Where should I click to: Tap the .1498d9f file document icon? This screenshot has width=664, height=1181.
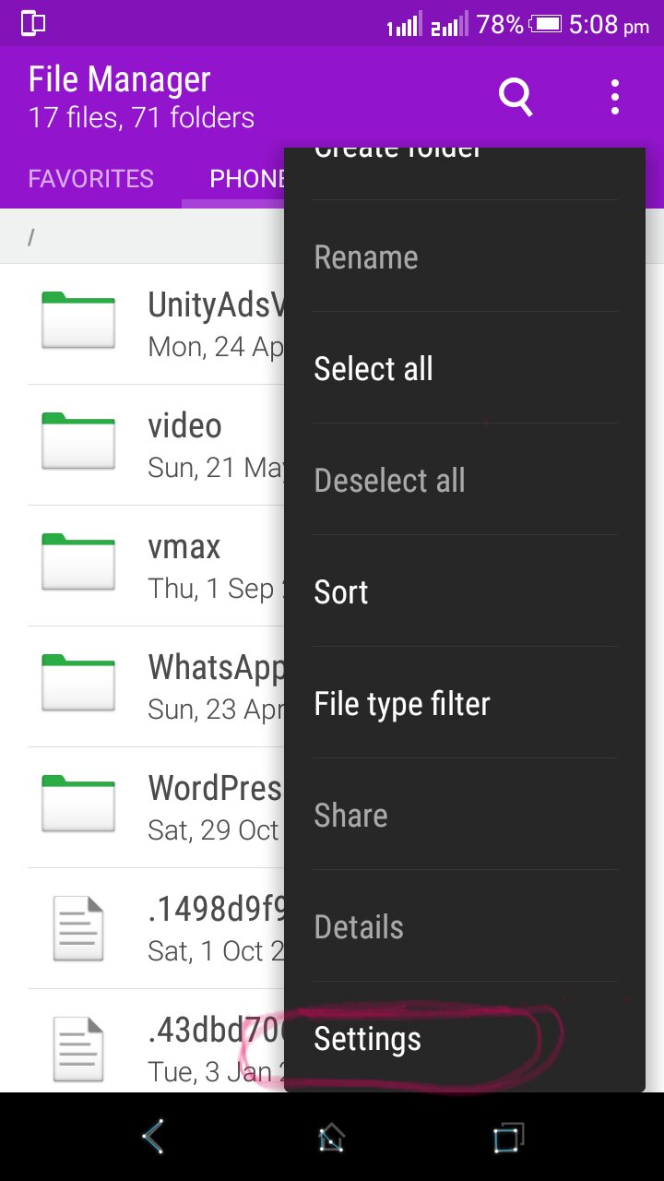tap(78, 927)
